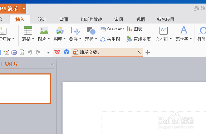The width and height of the screenshot is (206, 134).
Task: Click the new slide icon
Action: tap(3, 31)
